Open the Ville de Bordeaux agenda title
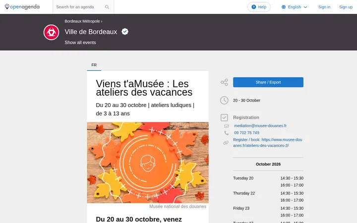Screen dimensions: 357x223 (91, 32)
